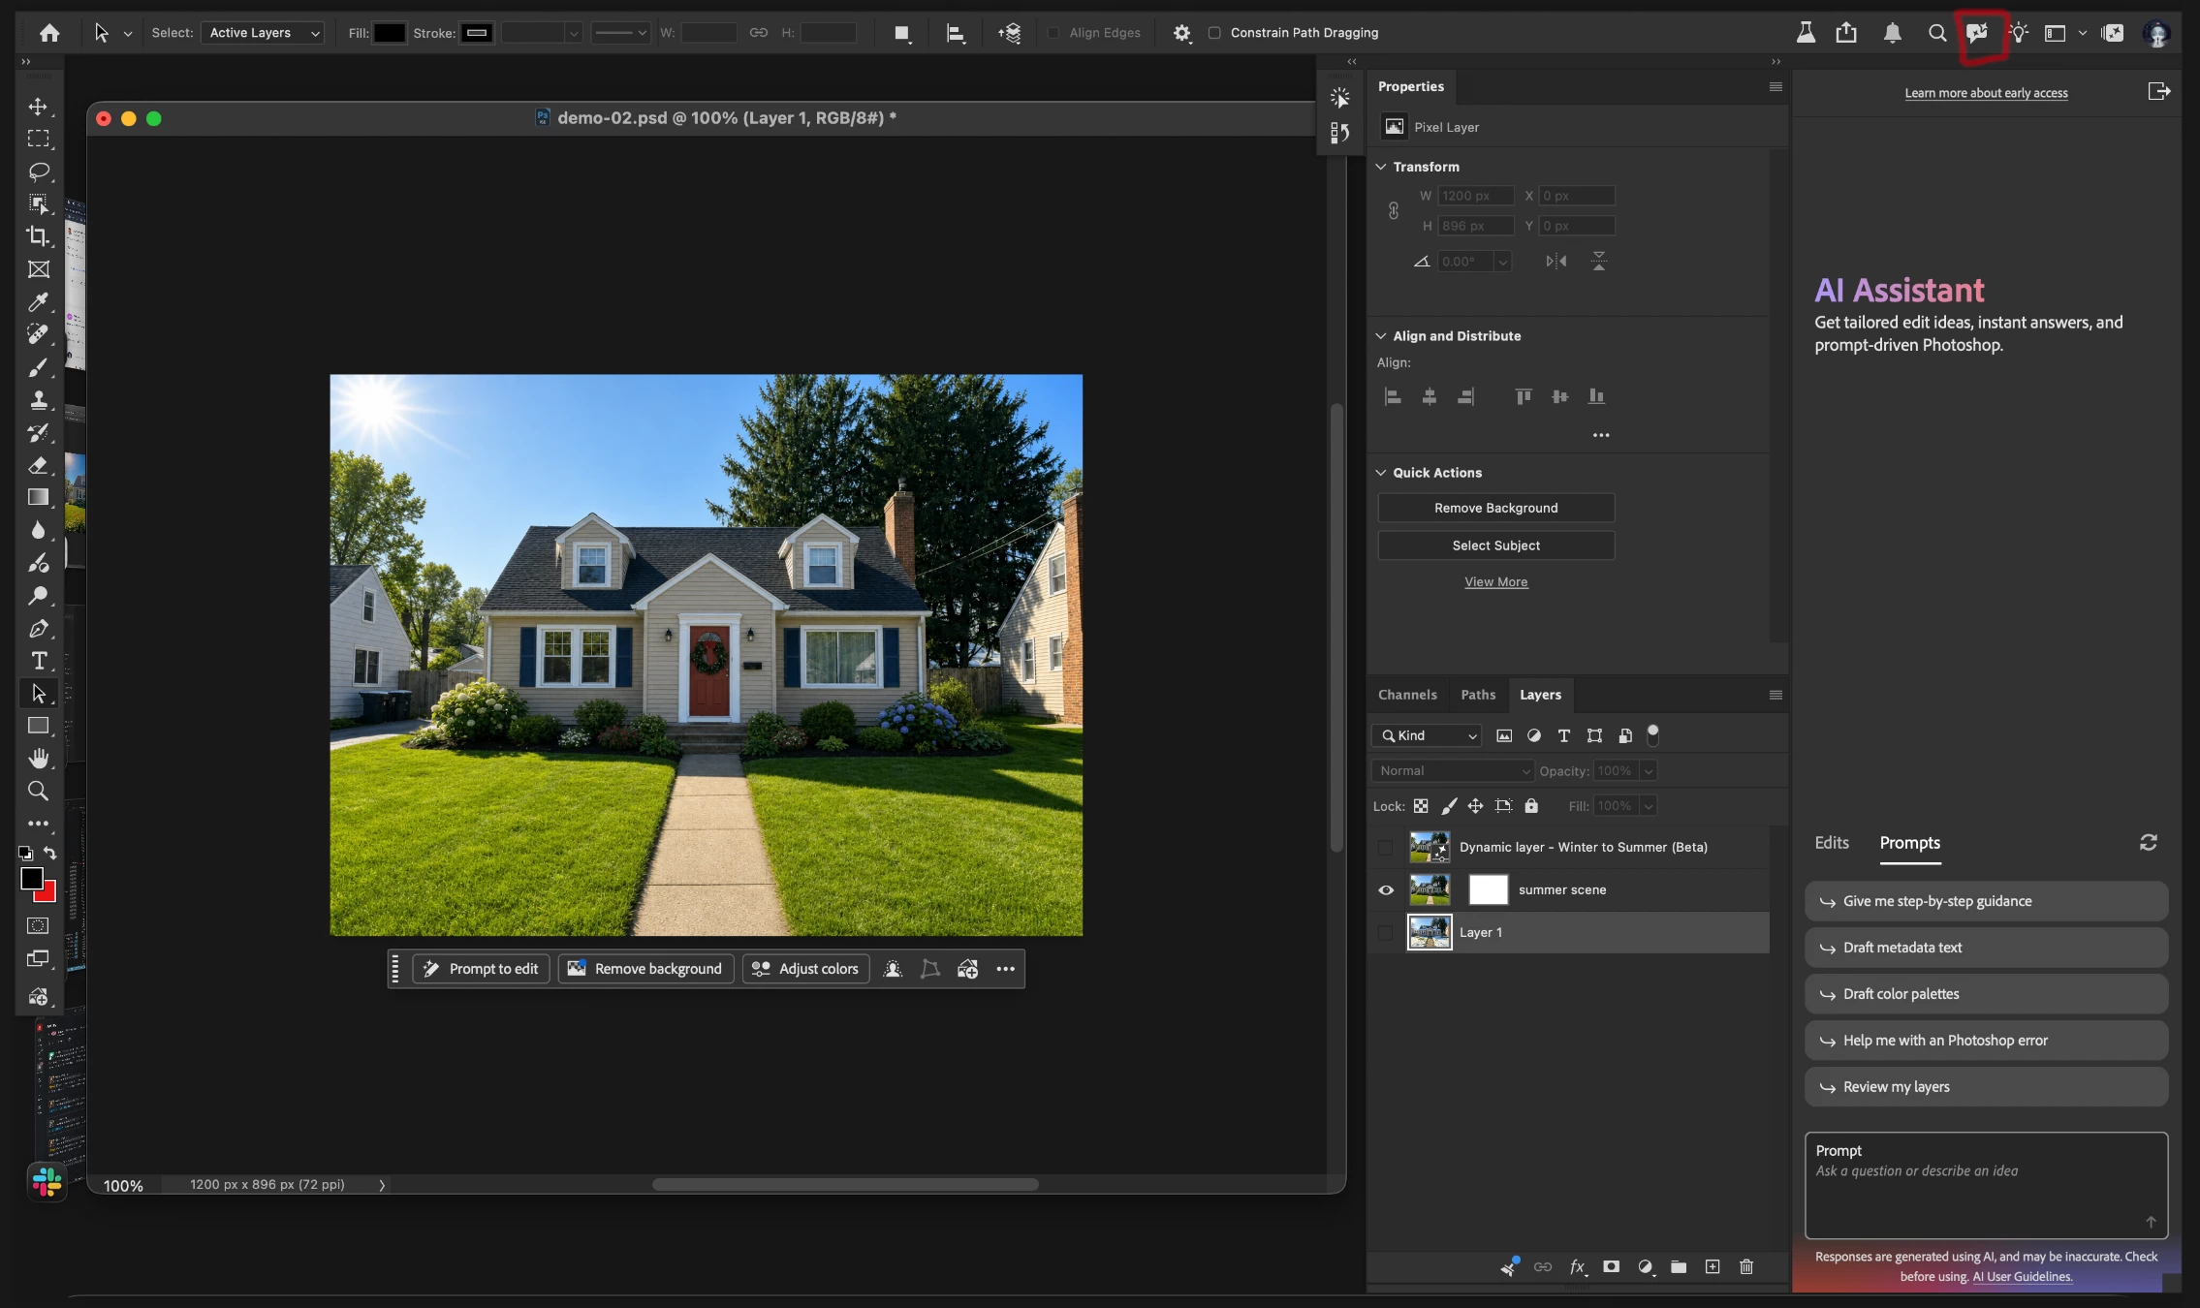The width and height of the screenshot is (2200, 1308).
Task: Select the Layers tab
Action: click(1540, 695)
